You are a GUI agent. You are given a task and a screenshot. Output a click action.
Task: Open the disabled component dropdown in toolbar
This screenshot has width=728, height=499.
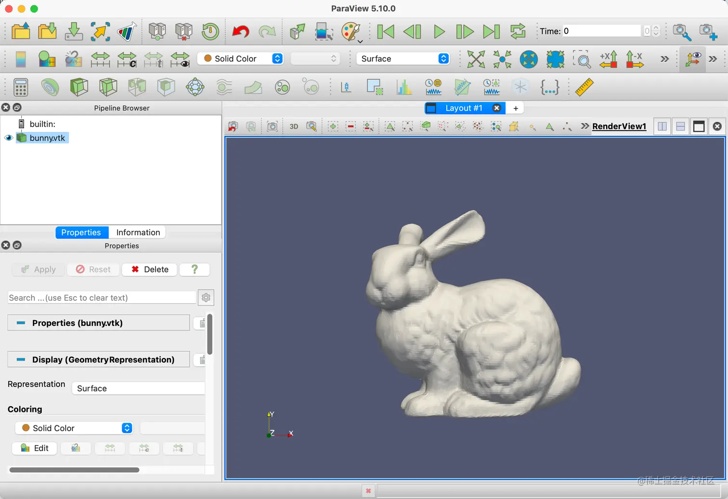coord(315,59)
